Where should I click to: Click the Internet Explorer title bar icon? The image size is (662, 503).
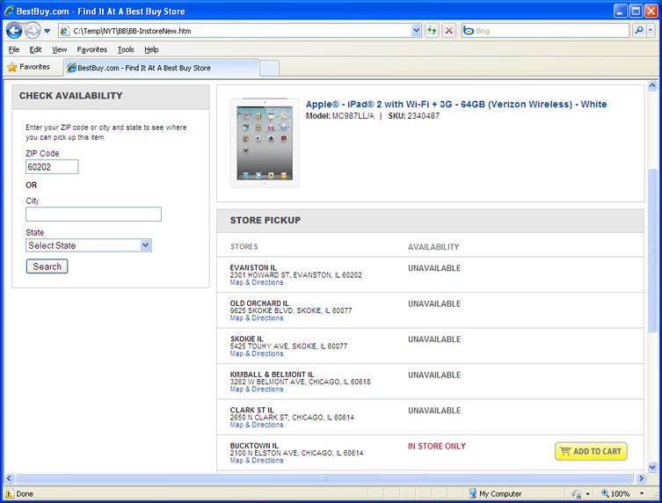[10, 11]
